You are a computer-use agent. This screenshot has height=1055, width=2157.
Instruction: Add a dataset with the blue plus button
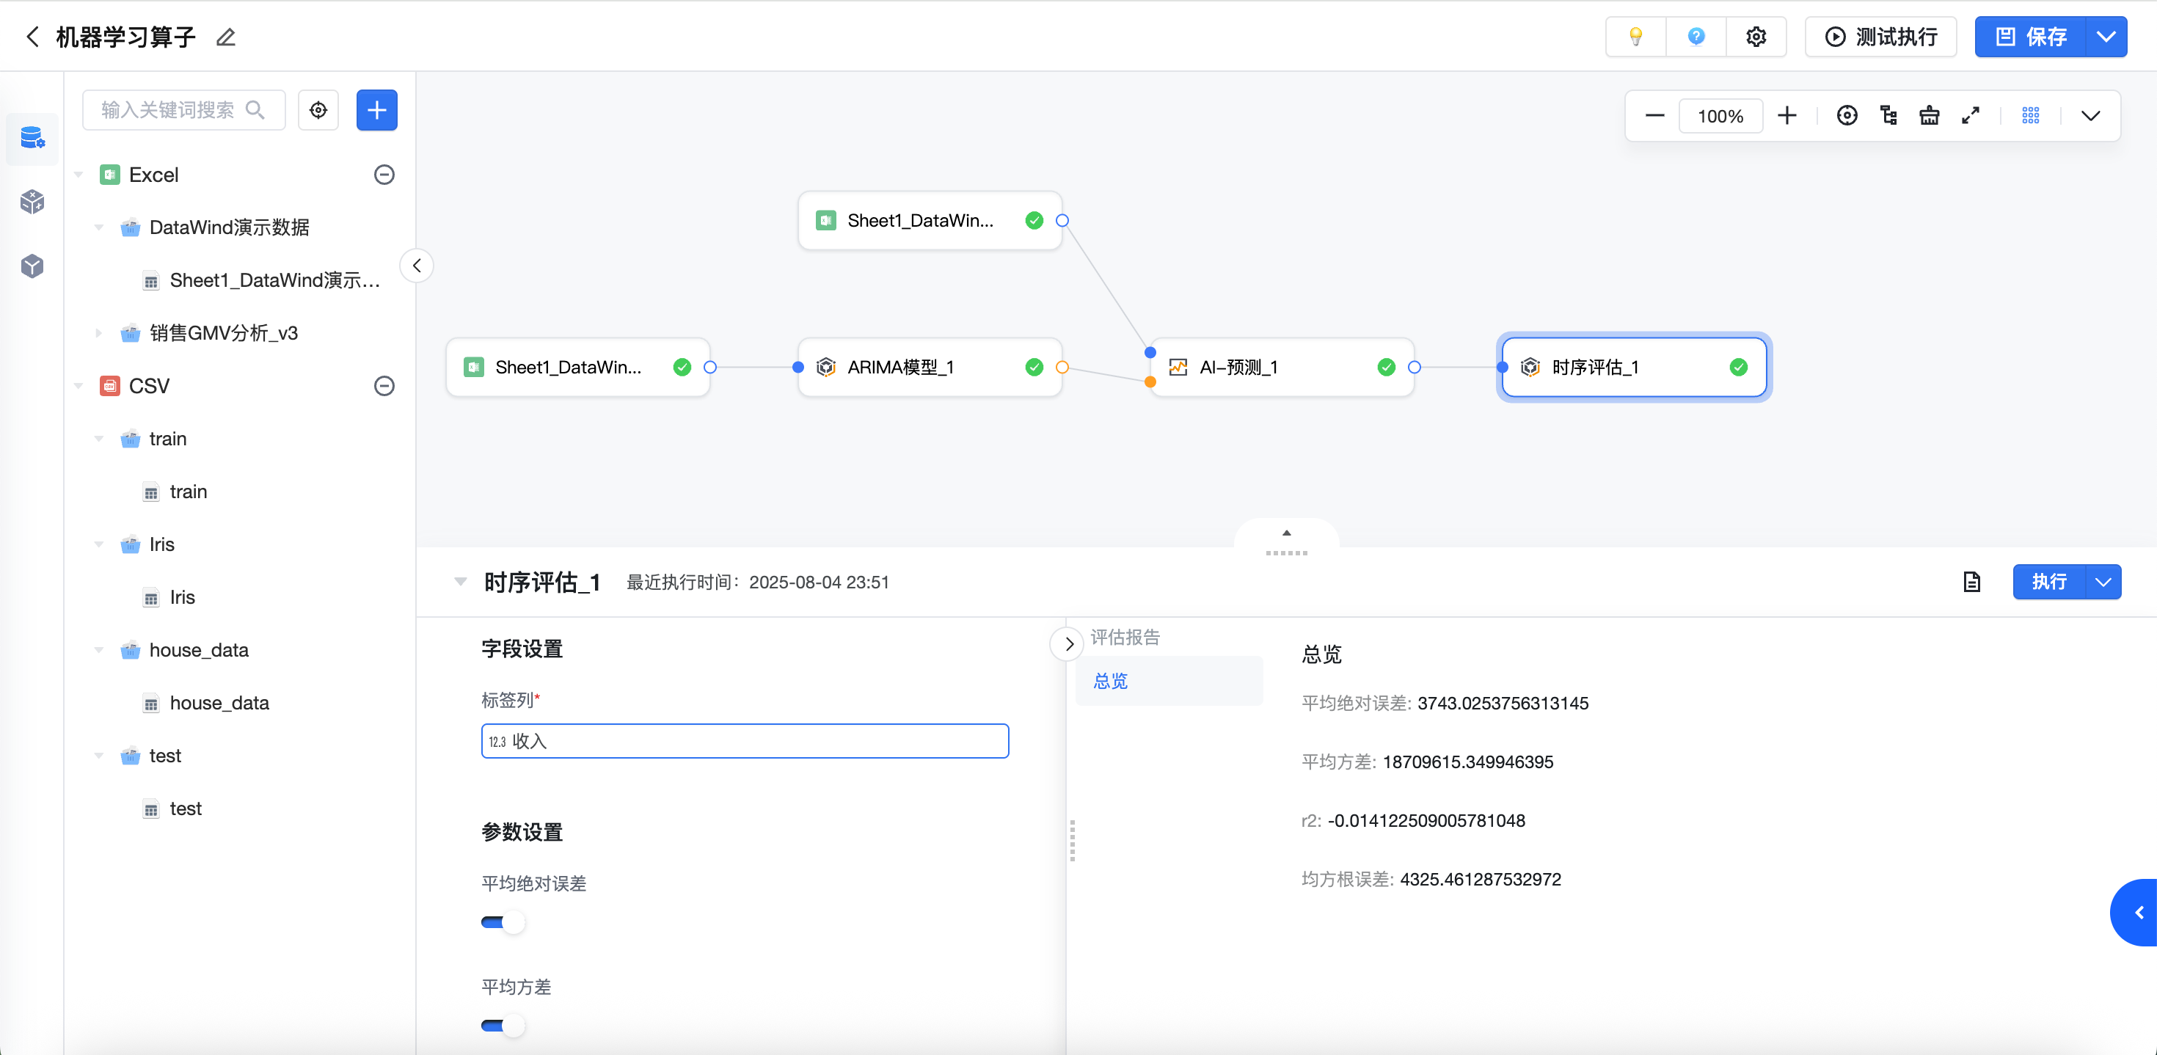click(x=377, y=110)
